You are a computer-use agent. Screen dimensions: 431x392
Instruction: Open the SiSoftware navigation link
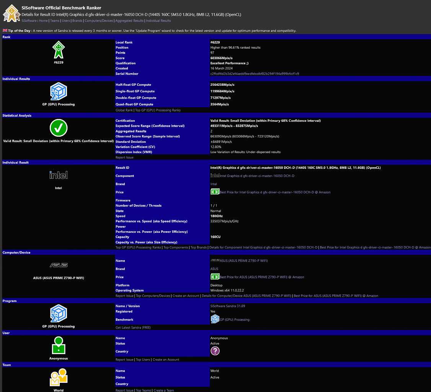click(x=29, y=21)
